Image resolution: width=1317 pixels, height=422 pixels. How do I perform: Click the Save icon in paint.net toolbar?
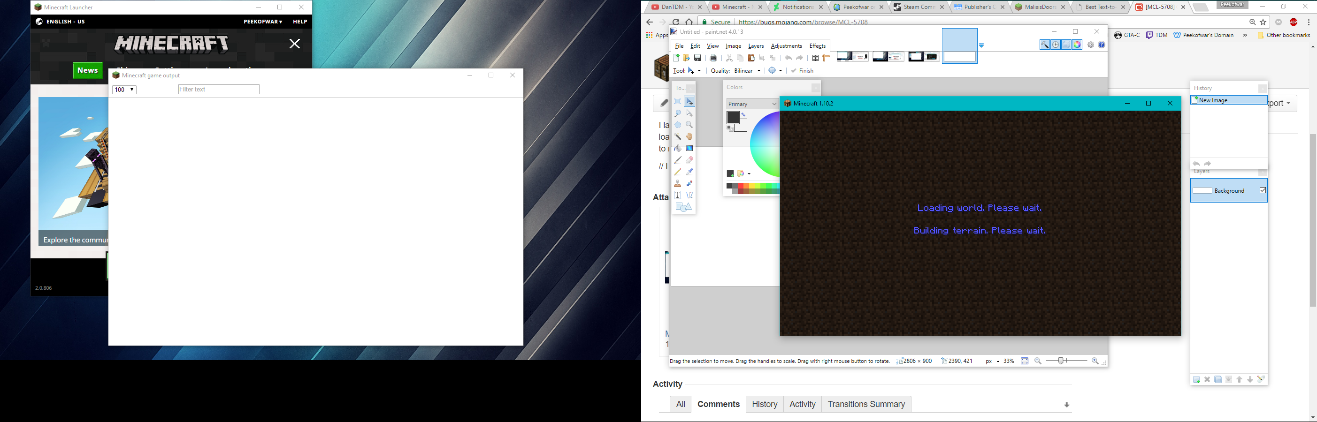(697, 58)
